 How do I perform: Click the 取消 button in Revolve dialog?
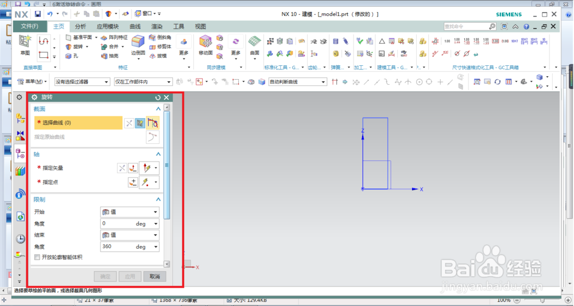(155, 276)
